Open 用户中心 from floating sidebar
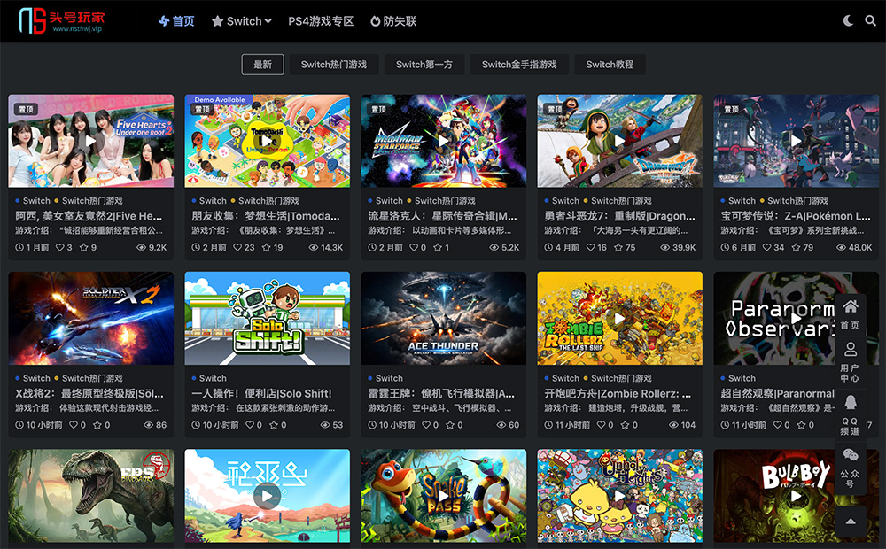 [x=851, y=361]
